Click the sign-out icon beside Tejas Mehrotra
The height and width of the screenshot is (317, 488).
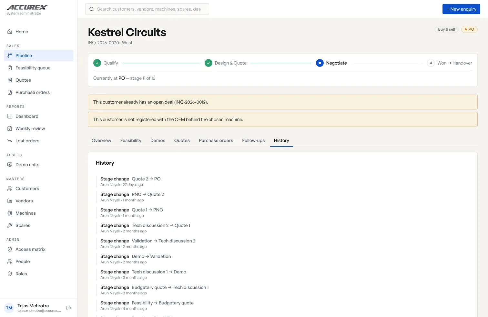click(69, 308)
